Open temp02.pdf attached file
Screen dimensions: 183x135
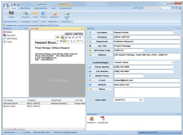(103, 120)
